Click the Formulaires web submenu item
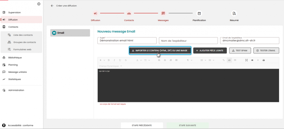This screenshot has width=284, height=129. click(22, 49)
